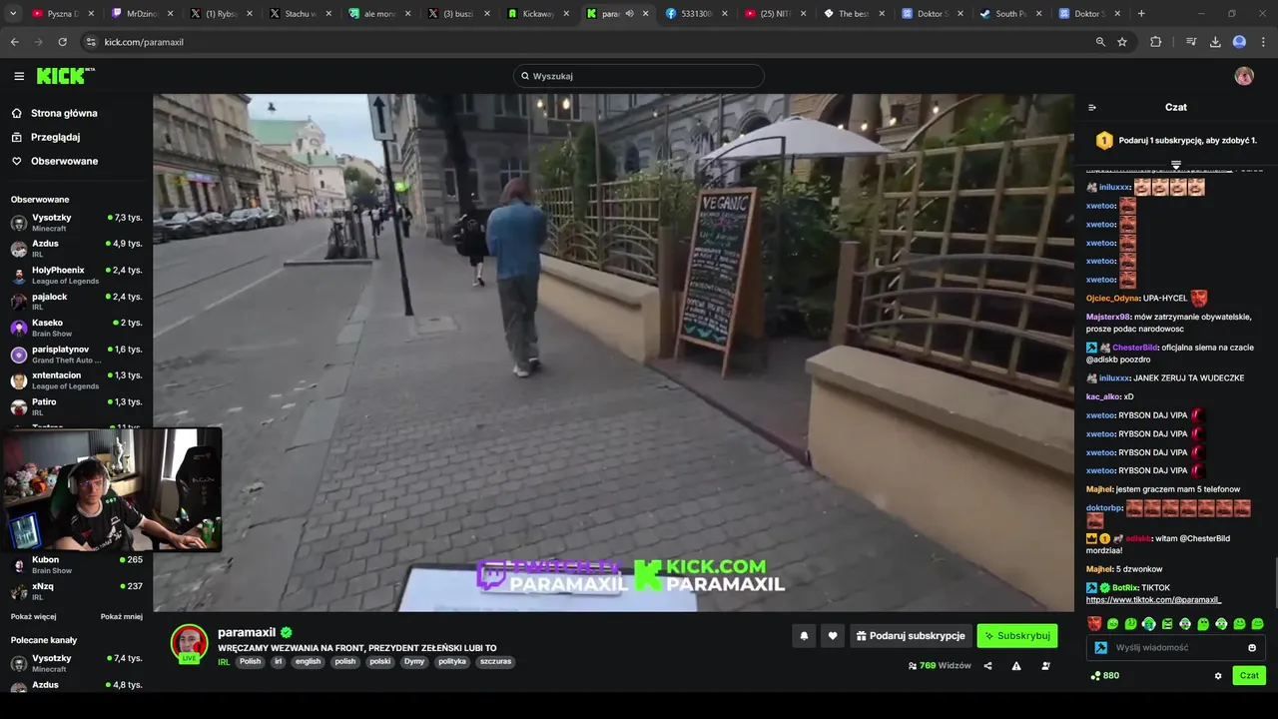Open the IRL category link
Screen dimensions: 1278x719
224,661
